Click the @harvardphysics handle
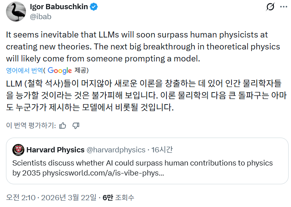The image size is (291, 207). click(116, 150)
